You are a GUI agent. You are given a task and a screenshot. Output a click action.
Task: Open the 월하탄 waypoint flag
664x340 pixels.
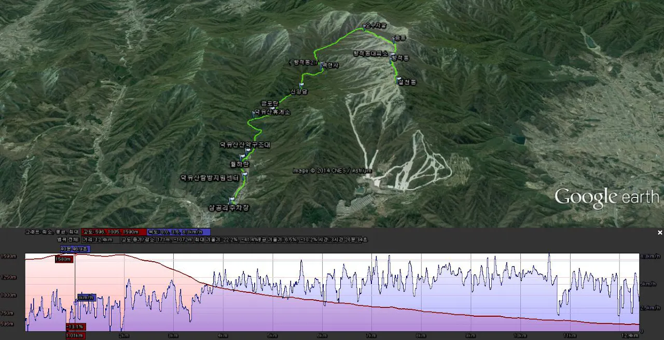(x=242, y=157)
